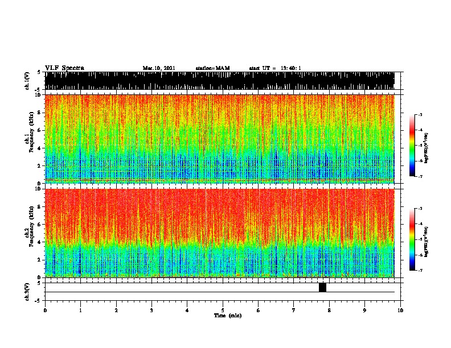Click the time axis tick label "10"

[400, 310]
